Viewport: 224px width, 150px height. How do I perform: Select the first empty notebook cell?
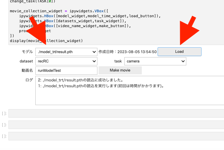click(116, 113)
